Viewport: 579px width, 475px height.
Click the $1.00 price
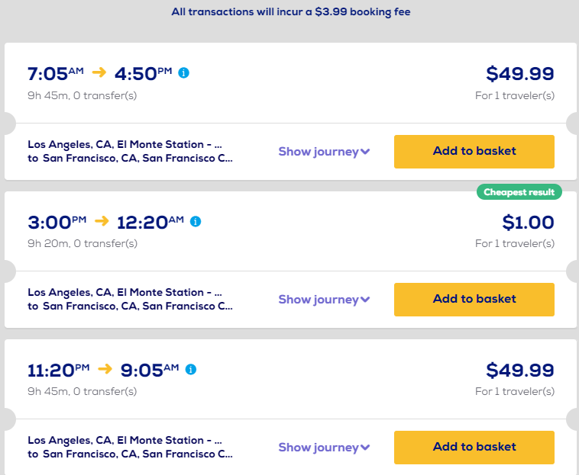tap(528, 223)
